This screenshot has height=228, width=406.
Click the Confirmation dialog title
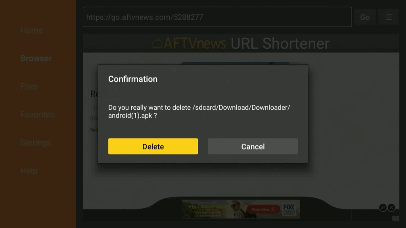pos(133,79)
